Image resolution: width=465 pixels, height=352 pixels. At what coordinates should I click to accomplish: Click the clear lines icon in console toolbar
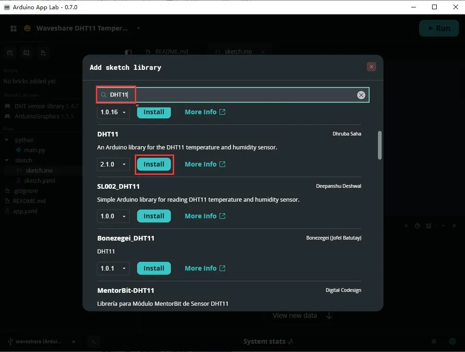tap(428, 226)
